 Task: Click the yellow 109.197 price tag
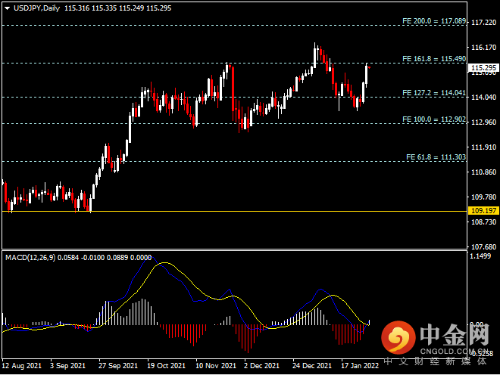click(x=483, y=211)
